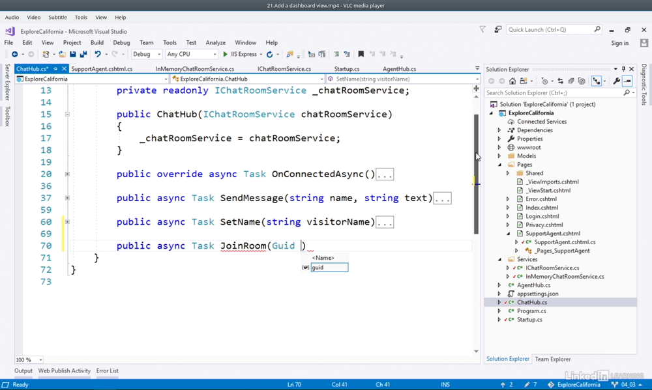Click Solution Explorer Home icon

[512, 81]
